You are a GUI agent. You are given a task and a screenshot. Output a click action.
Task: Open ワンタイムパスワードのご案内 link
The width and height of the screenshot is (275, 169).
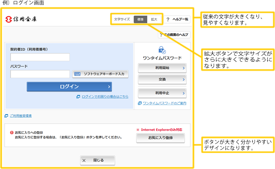165,103
